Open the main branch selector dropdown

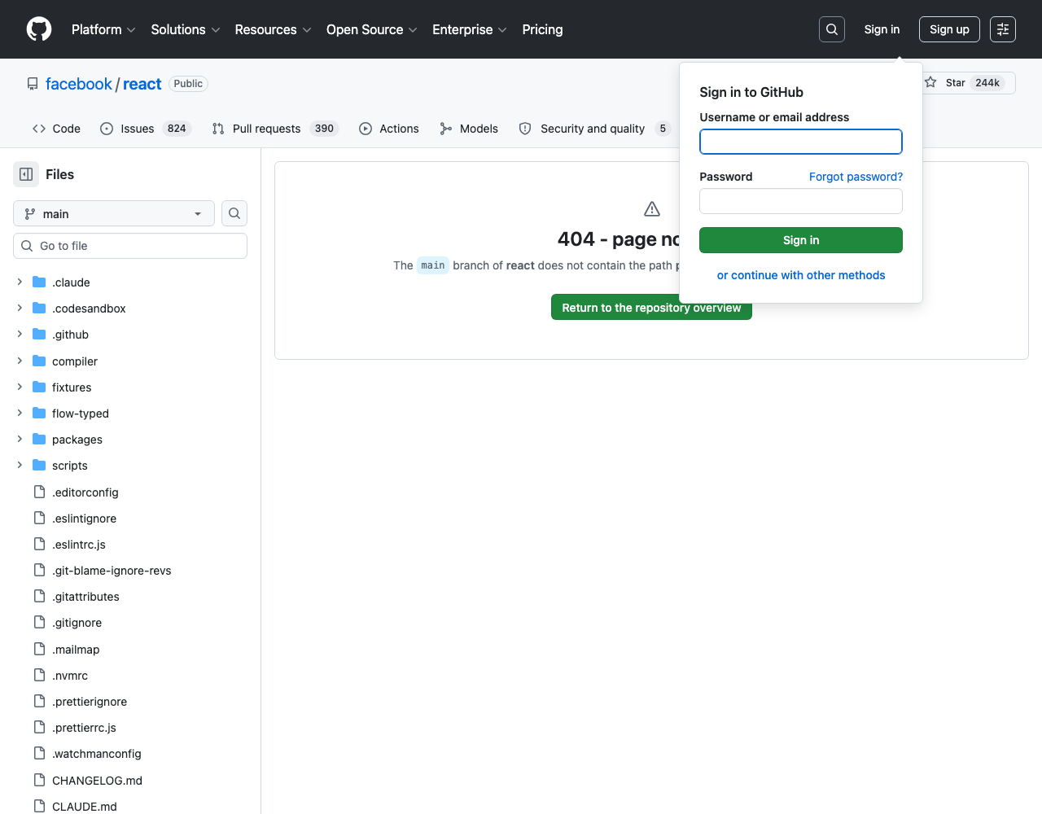pyautogui.click(x=114, y=213)
